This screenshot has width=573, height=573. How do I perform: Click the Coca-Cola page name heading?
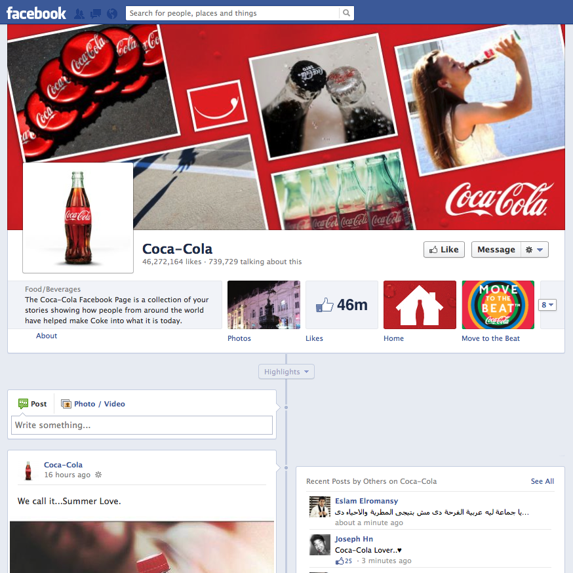tap(177, 249)
